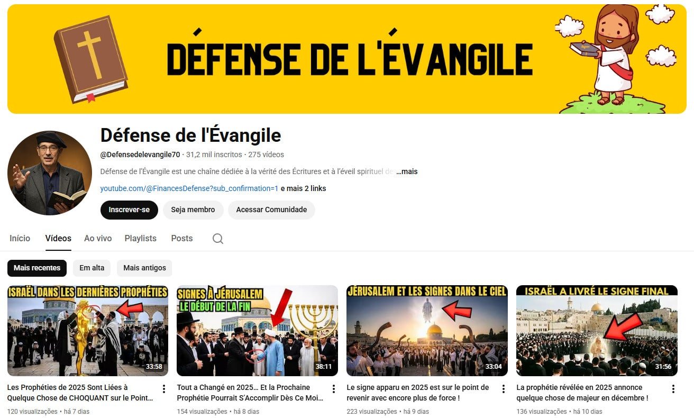The height and width of the screenshot is (418, 694).
Task: Open options menu for 'Les Prophéties de 2025' video
Action: tap(164, 389)
